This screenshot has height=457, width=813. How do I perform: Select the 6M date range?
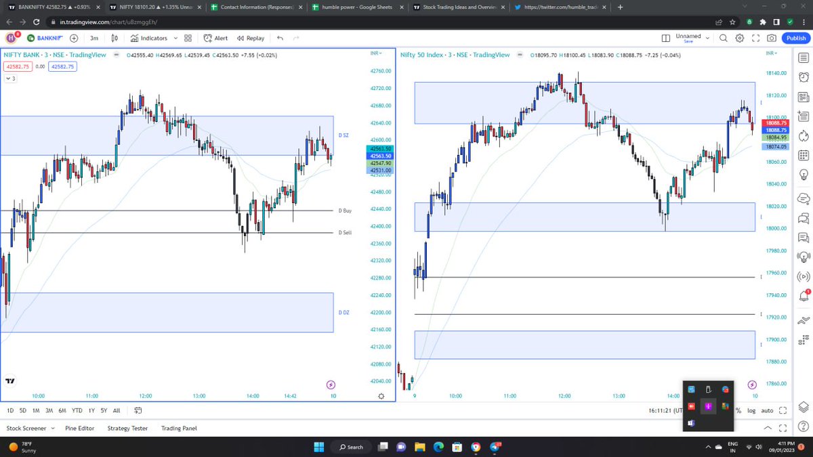62,410
